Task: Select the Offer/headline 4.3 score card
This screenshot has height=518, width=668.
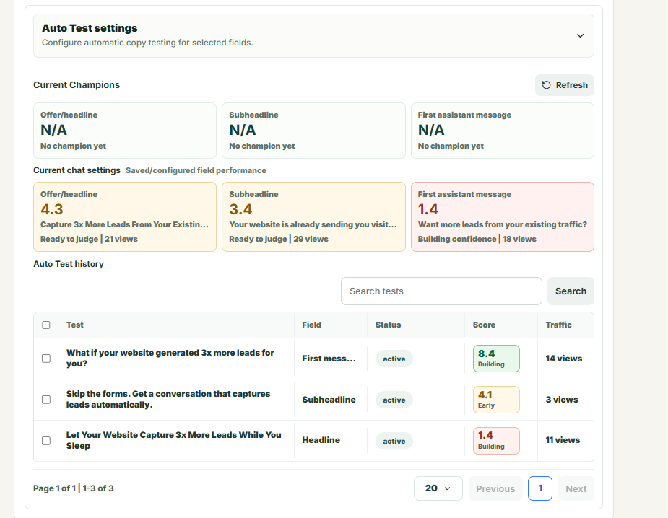Action: pos(125,216)
